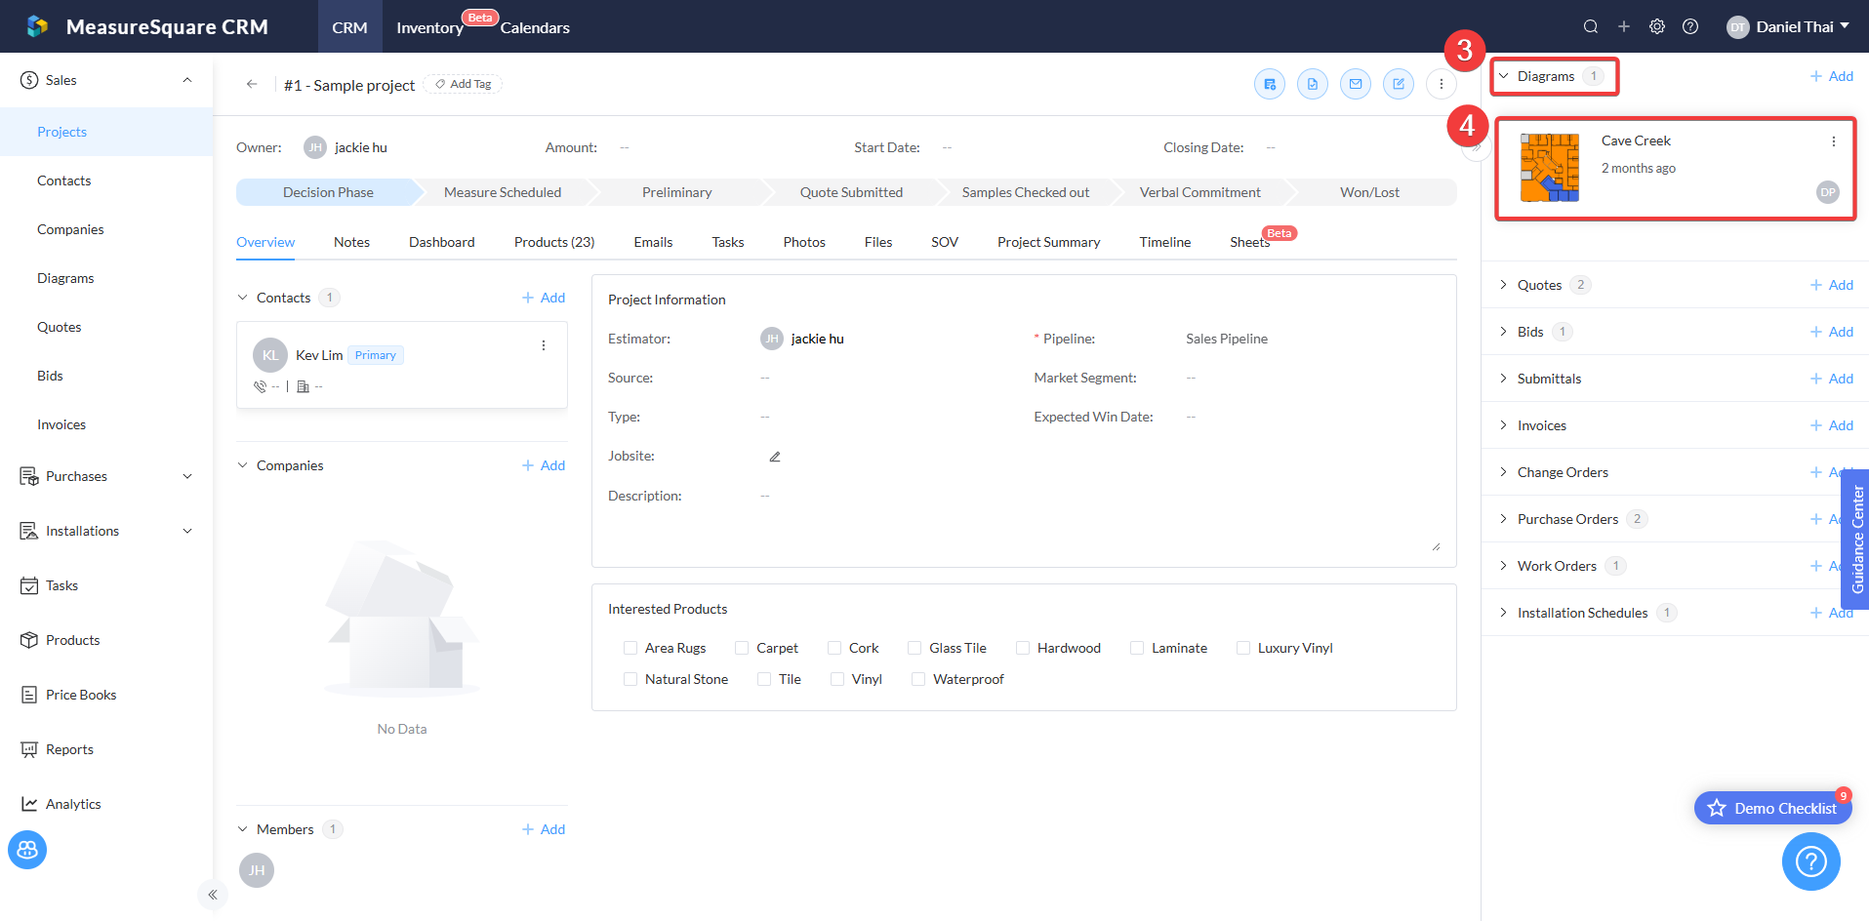Click the back arrow beside project title

(252, 84)
